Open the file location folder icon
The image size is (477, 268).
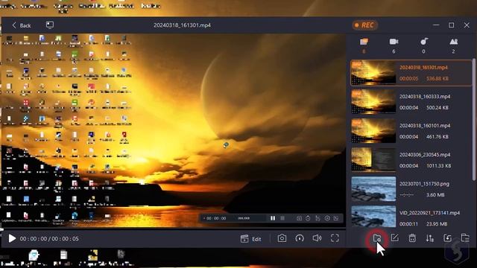tap(377, 238)
